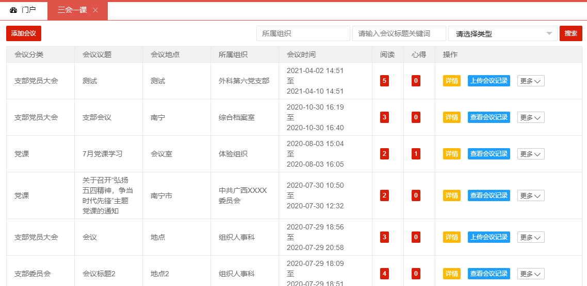Viewport: 587px width, 286px height.
Task: Focus the 所属组织 input field
Action: point(303,33)
